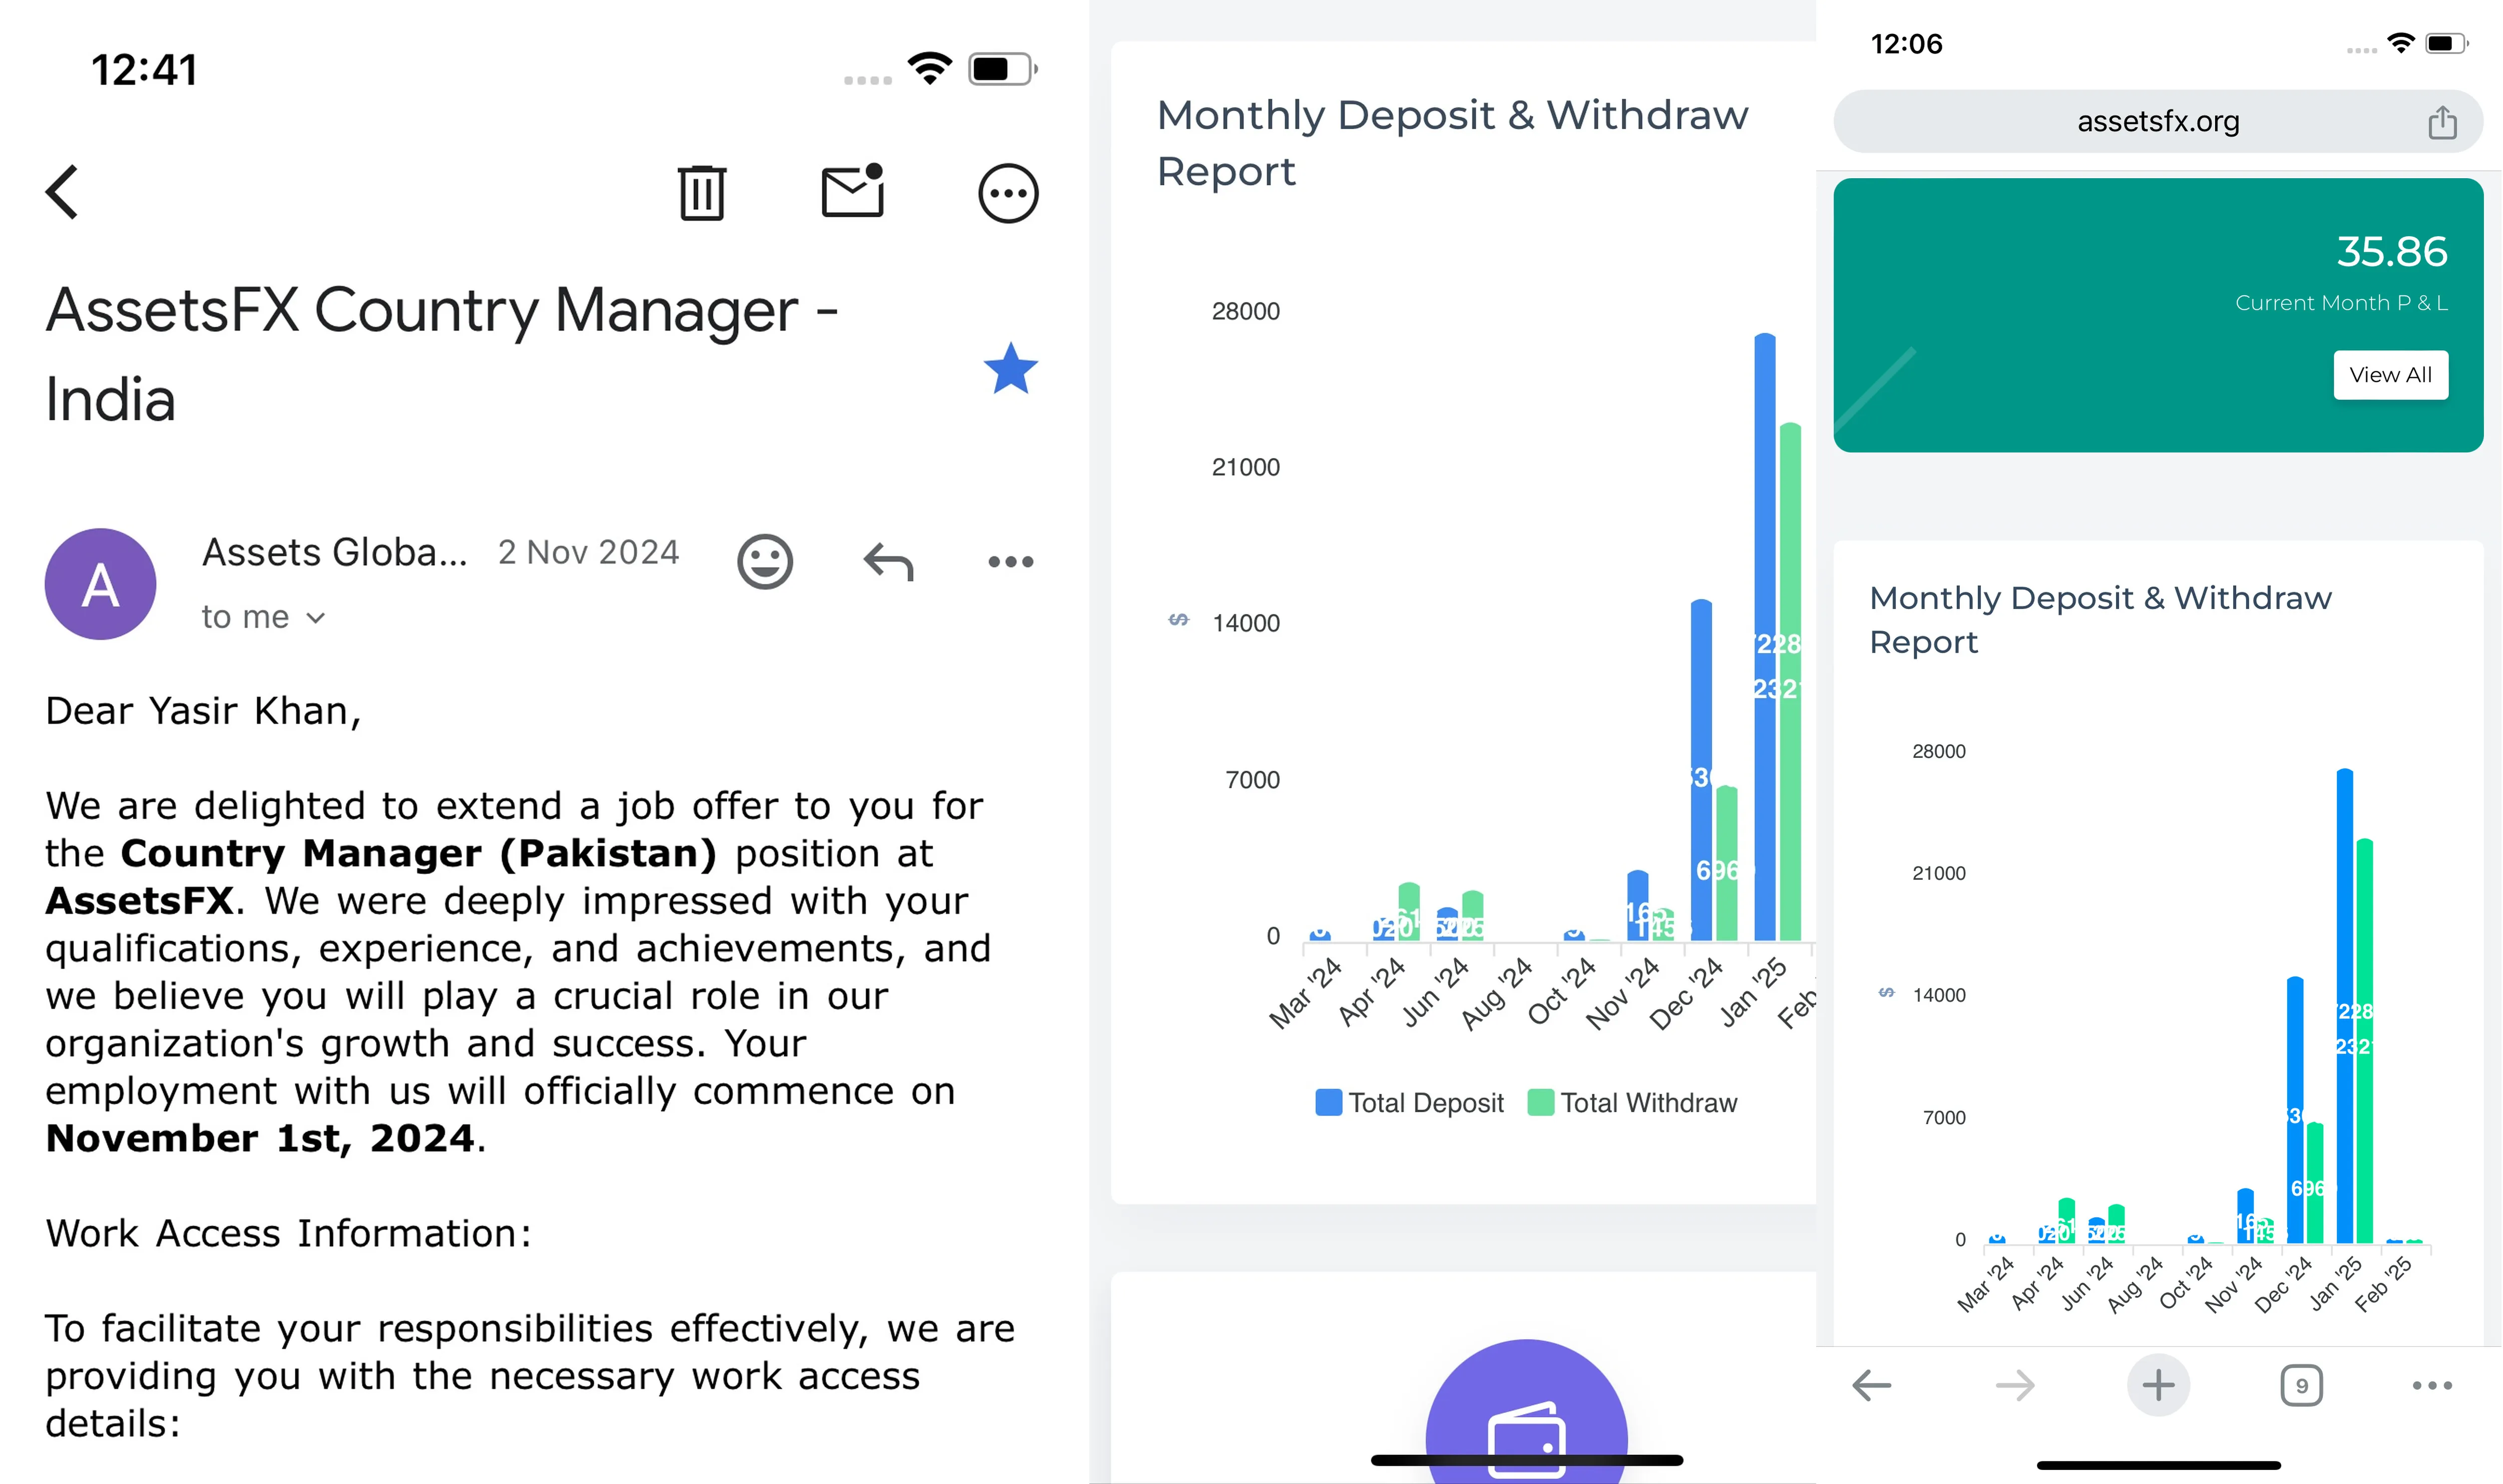Image resolution: width=2503 pixels, height=1484 pixels.
Task: Add an emoji reaction with the smiley icon
Action: pos(765,561)
